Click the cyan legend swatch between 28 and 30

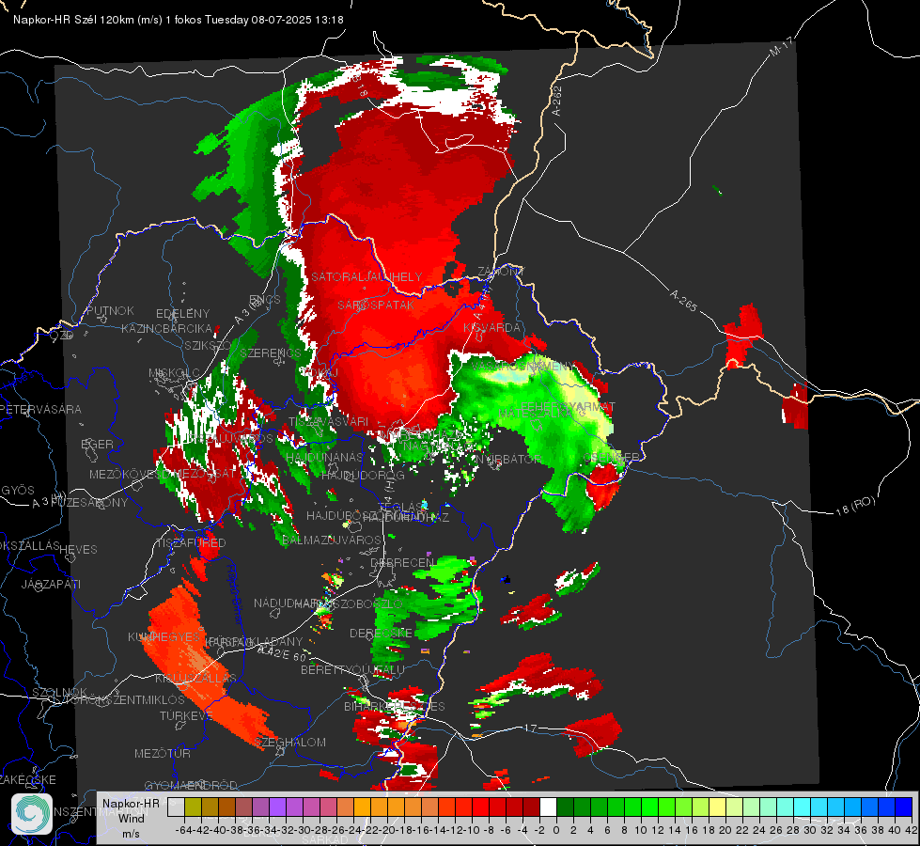pos(803,807)
